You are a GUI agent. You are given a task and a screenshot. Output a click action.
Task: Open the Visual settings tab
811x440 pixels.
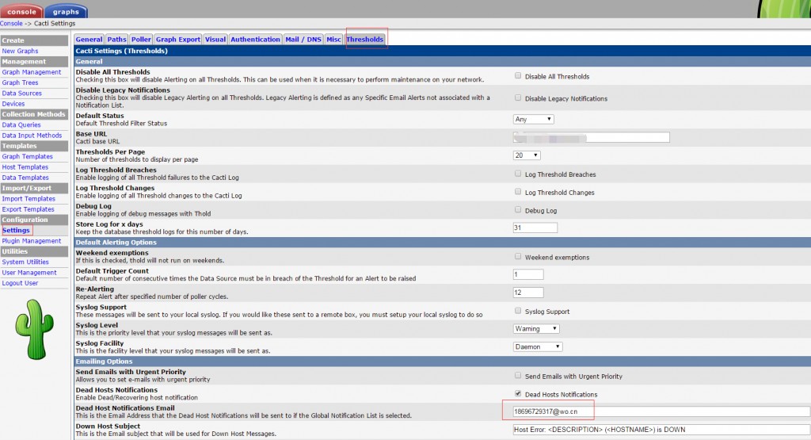pos(215,40)
